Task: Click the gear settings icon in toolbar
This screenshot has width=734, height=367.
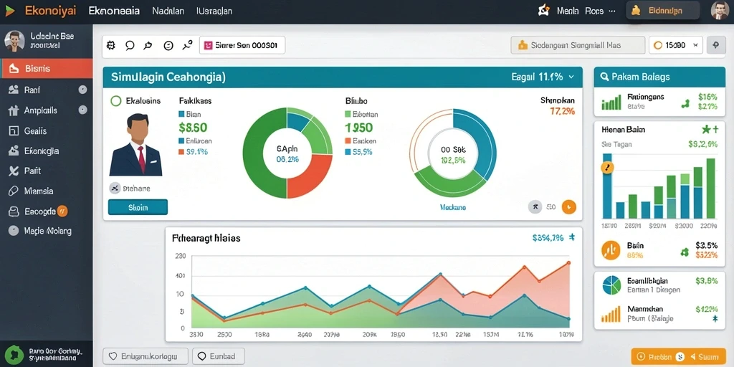Action: 111,45
